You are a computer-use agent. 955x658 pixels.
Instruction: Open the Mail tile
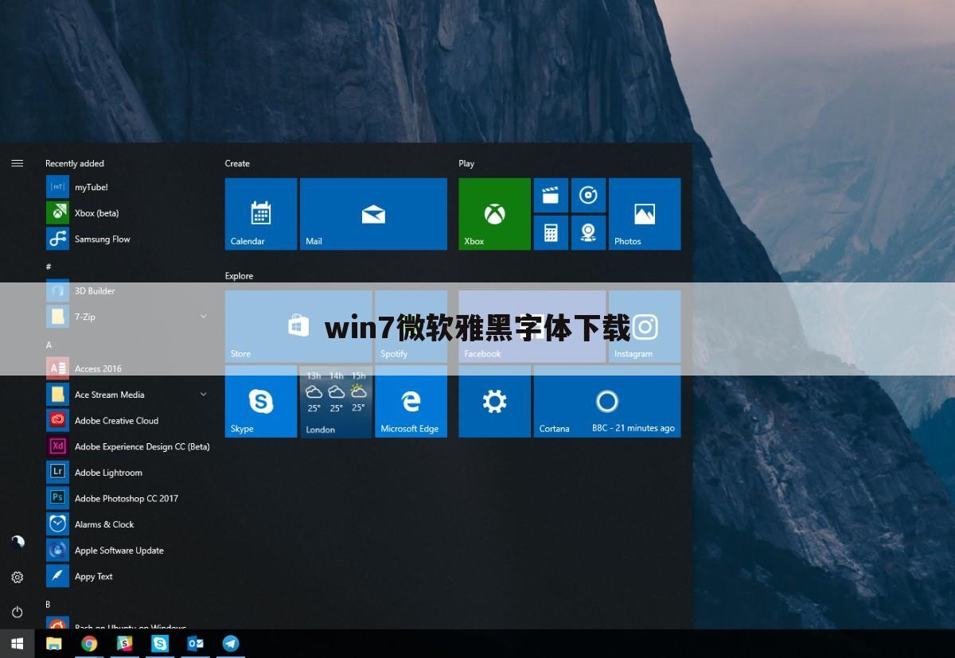(x=373, y=214)
